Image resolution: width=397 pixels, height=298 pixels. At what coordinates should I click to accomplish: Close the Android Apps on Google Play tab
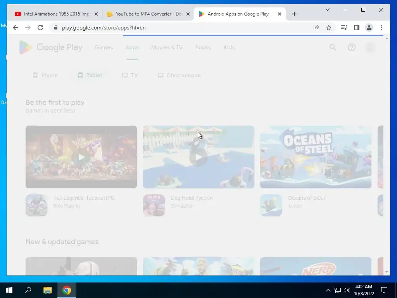click(280, 14)
